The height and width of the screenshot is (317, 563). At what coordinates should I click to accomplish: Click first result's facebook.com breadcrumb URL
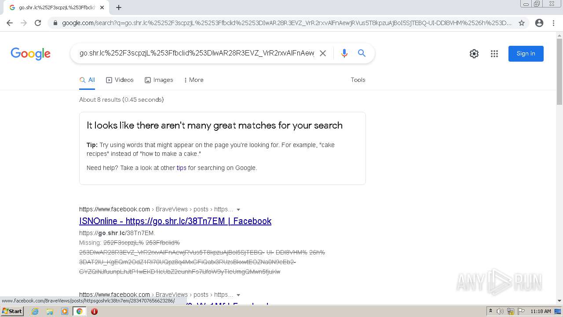(x=114, y=209)
